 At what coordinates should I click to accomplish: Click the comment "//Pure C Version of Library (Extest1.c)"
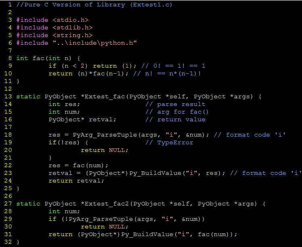tap(94, 4)
